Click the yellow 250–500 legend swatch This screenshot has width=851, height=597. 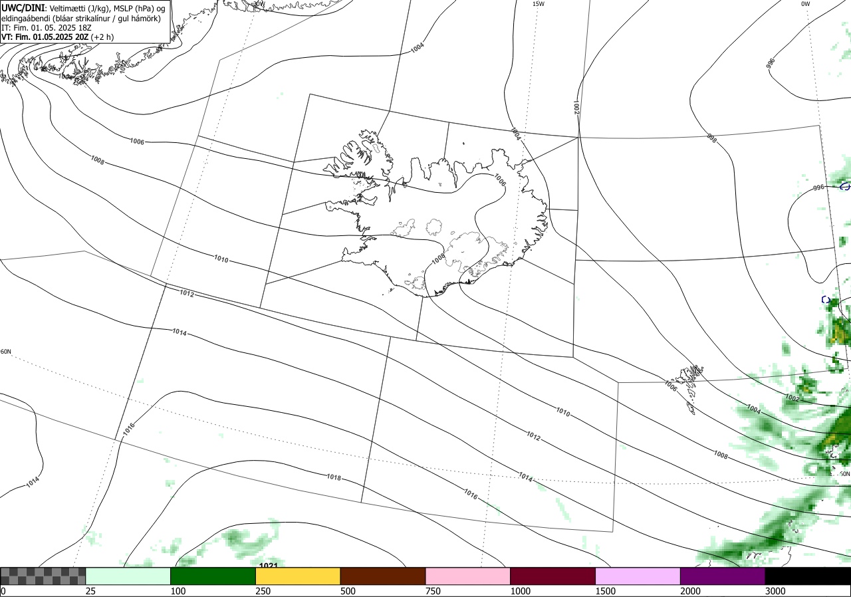click(298, 576)
